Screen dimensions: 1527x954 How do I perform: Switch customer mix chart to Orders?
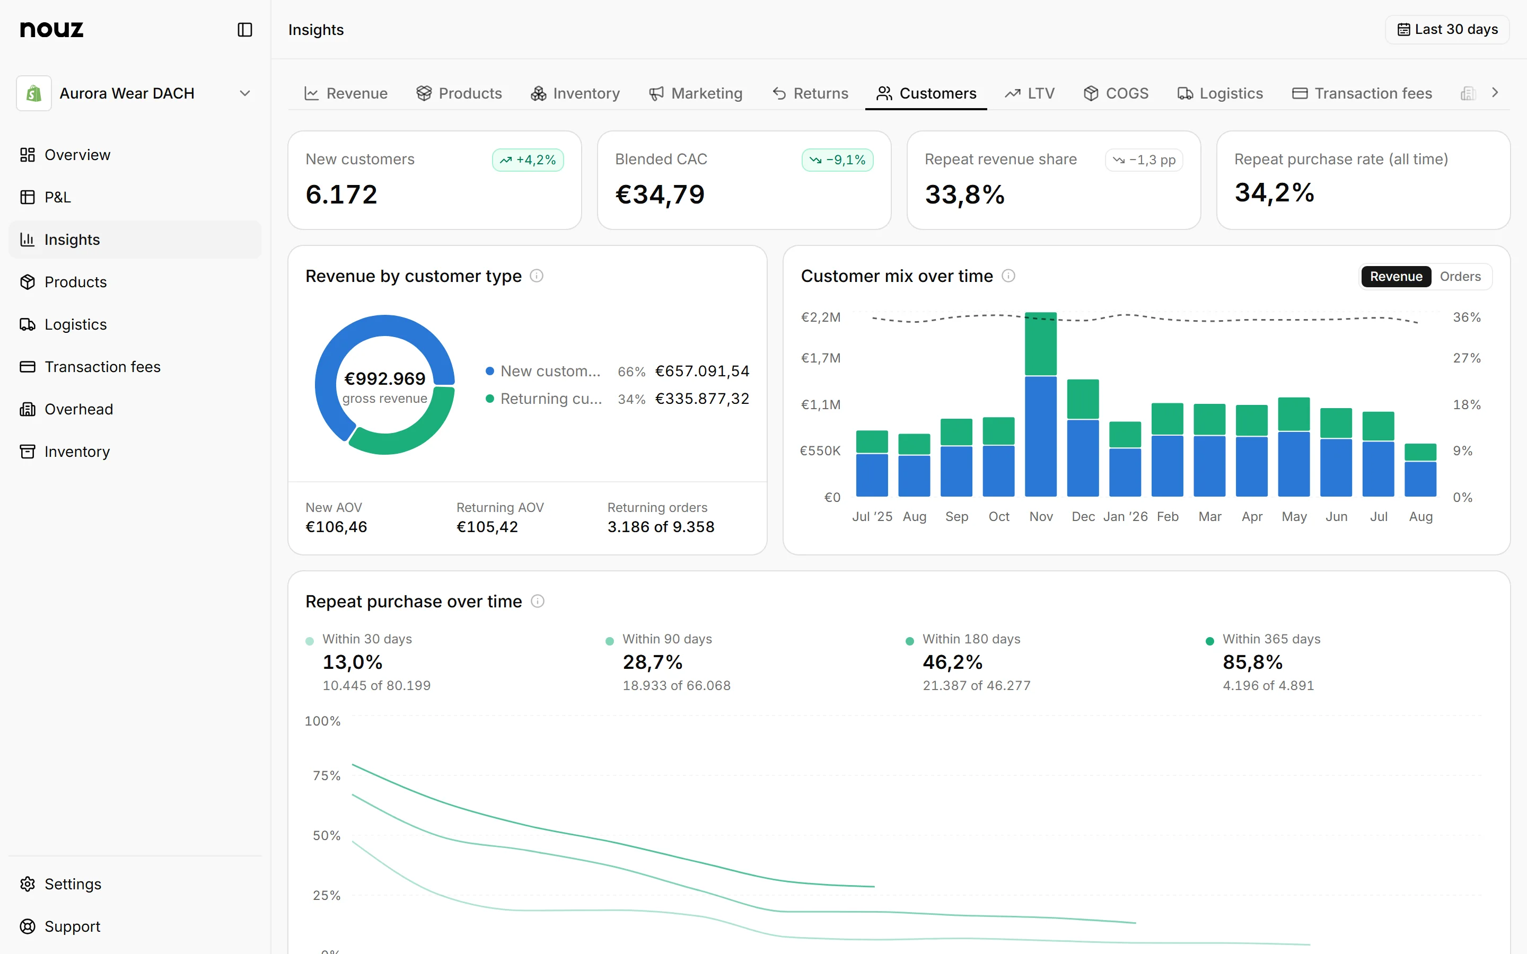1460,276
